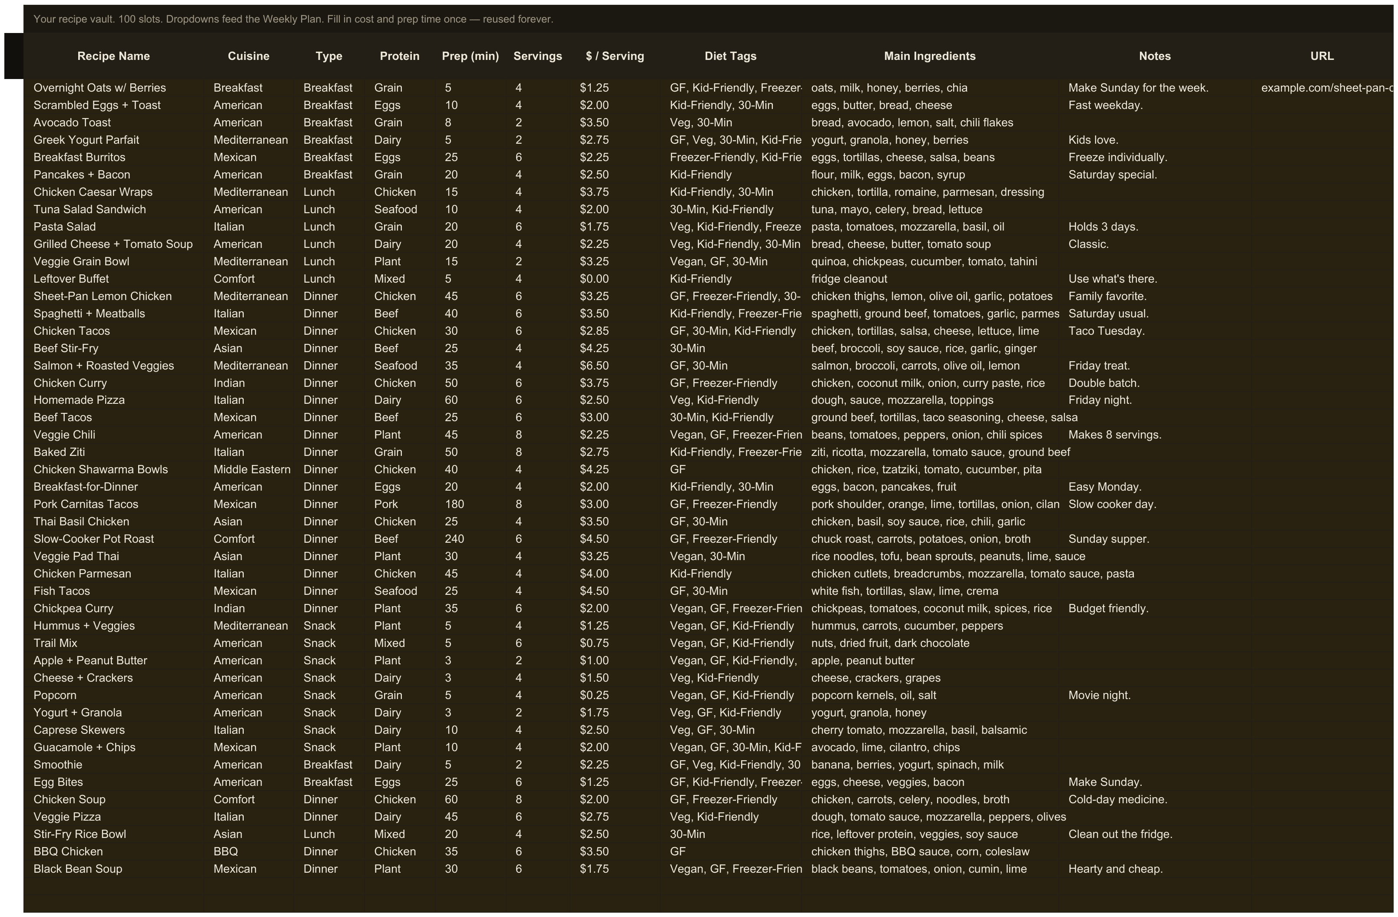
Task: Click the Leftover Buffet cell
Action: coord(113,279)
